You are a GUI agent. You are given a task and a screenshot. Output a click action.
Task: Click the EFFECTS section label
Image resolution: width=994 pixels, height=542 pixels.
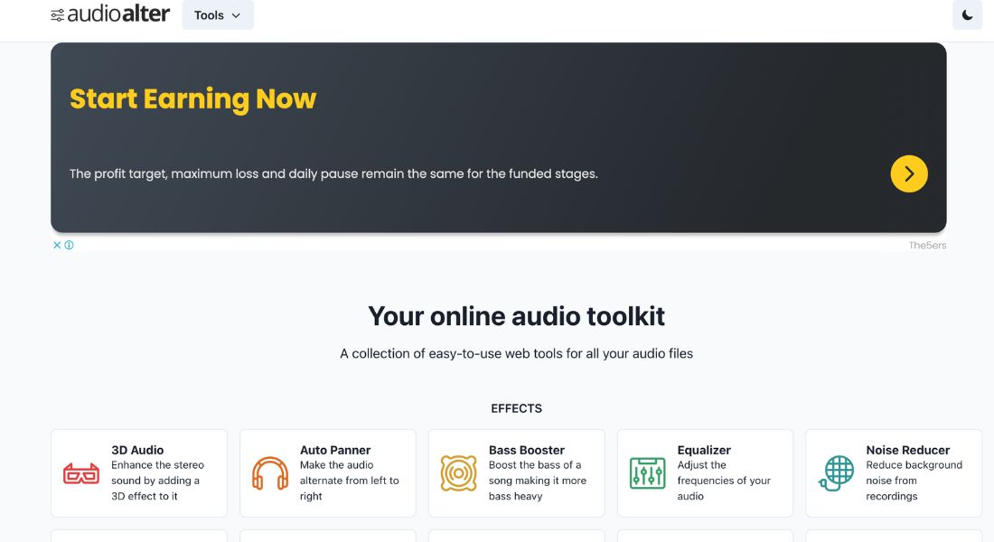pyautogui.click(x=516, y=408)
